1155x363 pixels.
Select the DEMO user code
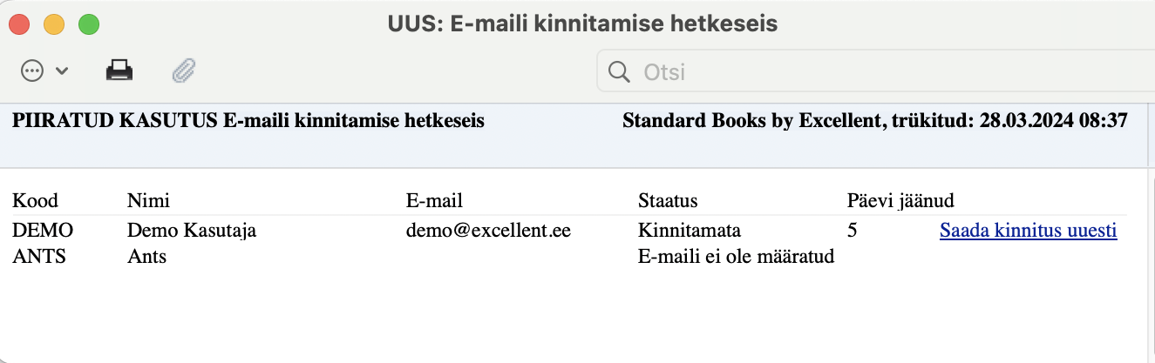coord(43,232)
